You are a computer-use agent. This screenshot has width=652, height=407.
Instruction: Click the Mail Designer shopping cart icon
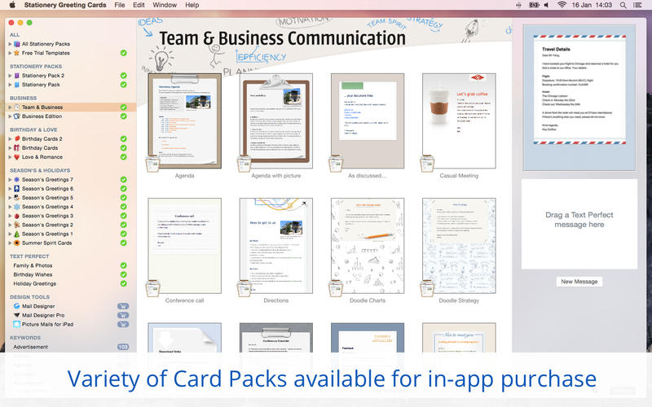pos(123,306)
